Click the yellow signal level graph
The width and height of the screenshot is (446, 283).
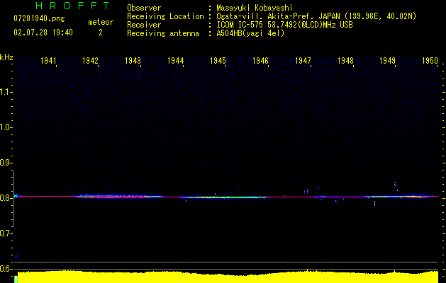(x=228, y=277)
